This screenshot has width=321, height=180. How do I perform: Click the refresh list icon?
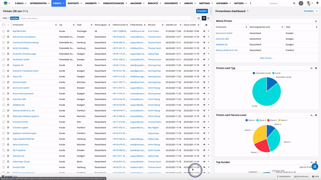pyautogui.click(x=199, y=18)
